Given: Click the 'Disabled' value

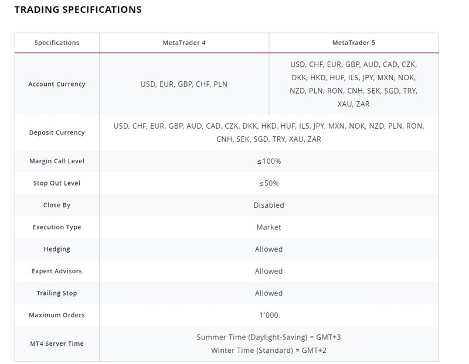Looking at the screenshot, I should (x=269, y=205).
